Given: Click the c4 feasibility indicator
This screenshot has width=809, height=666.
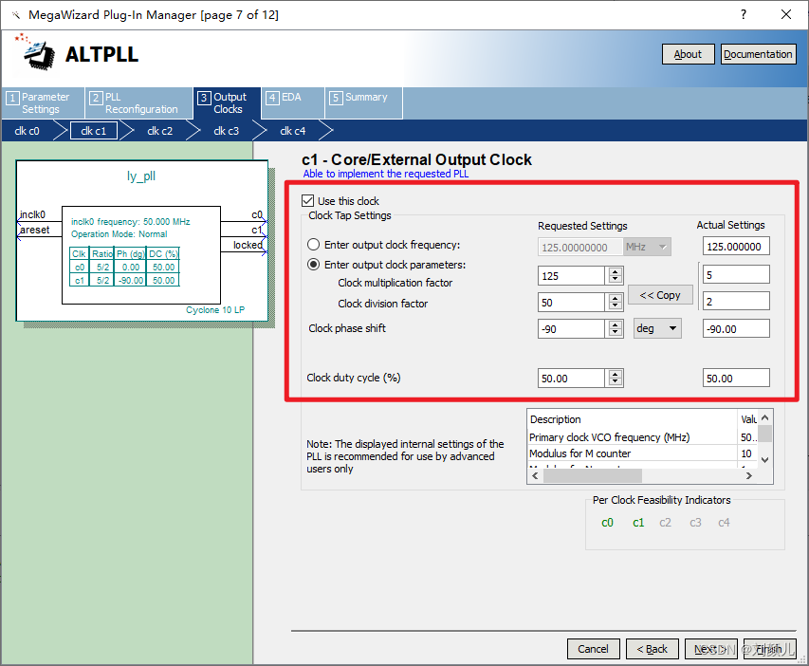Looking at the screenshot, I should point(724,523).
